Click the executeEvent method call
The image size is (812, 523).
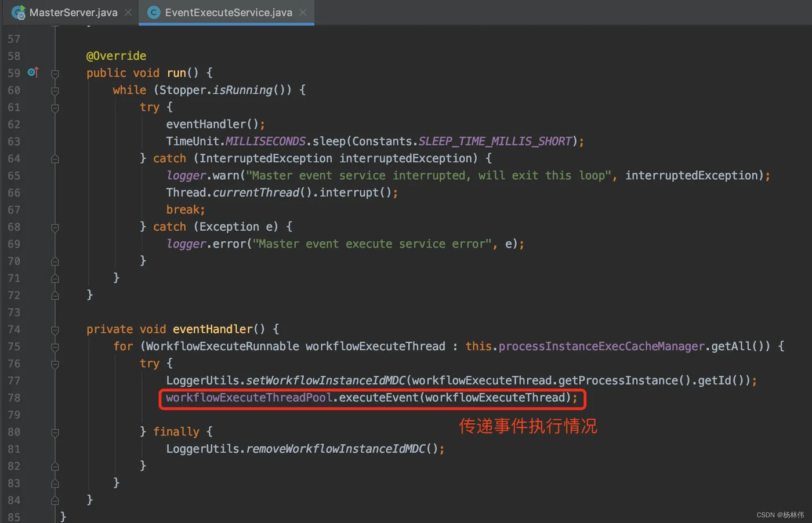[x=379, y=398]
